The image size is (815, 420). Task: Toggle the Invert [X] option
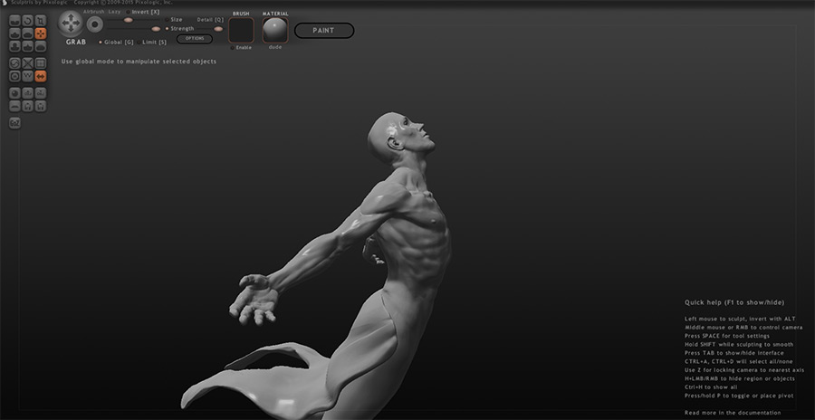point(145,12)
